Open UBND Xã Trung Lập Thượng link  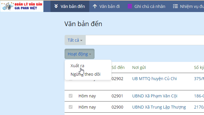click(159, 107)
